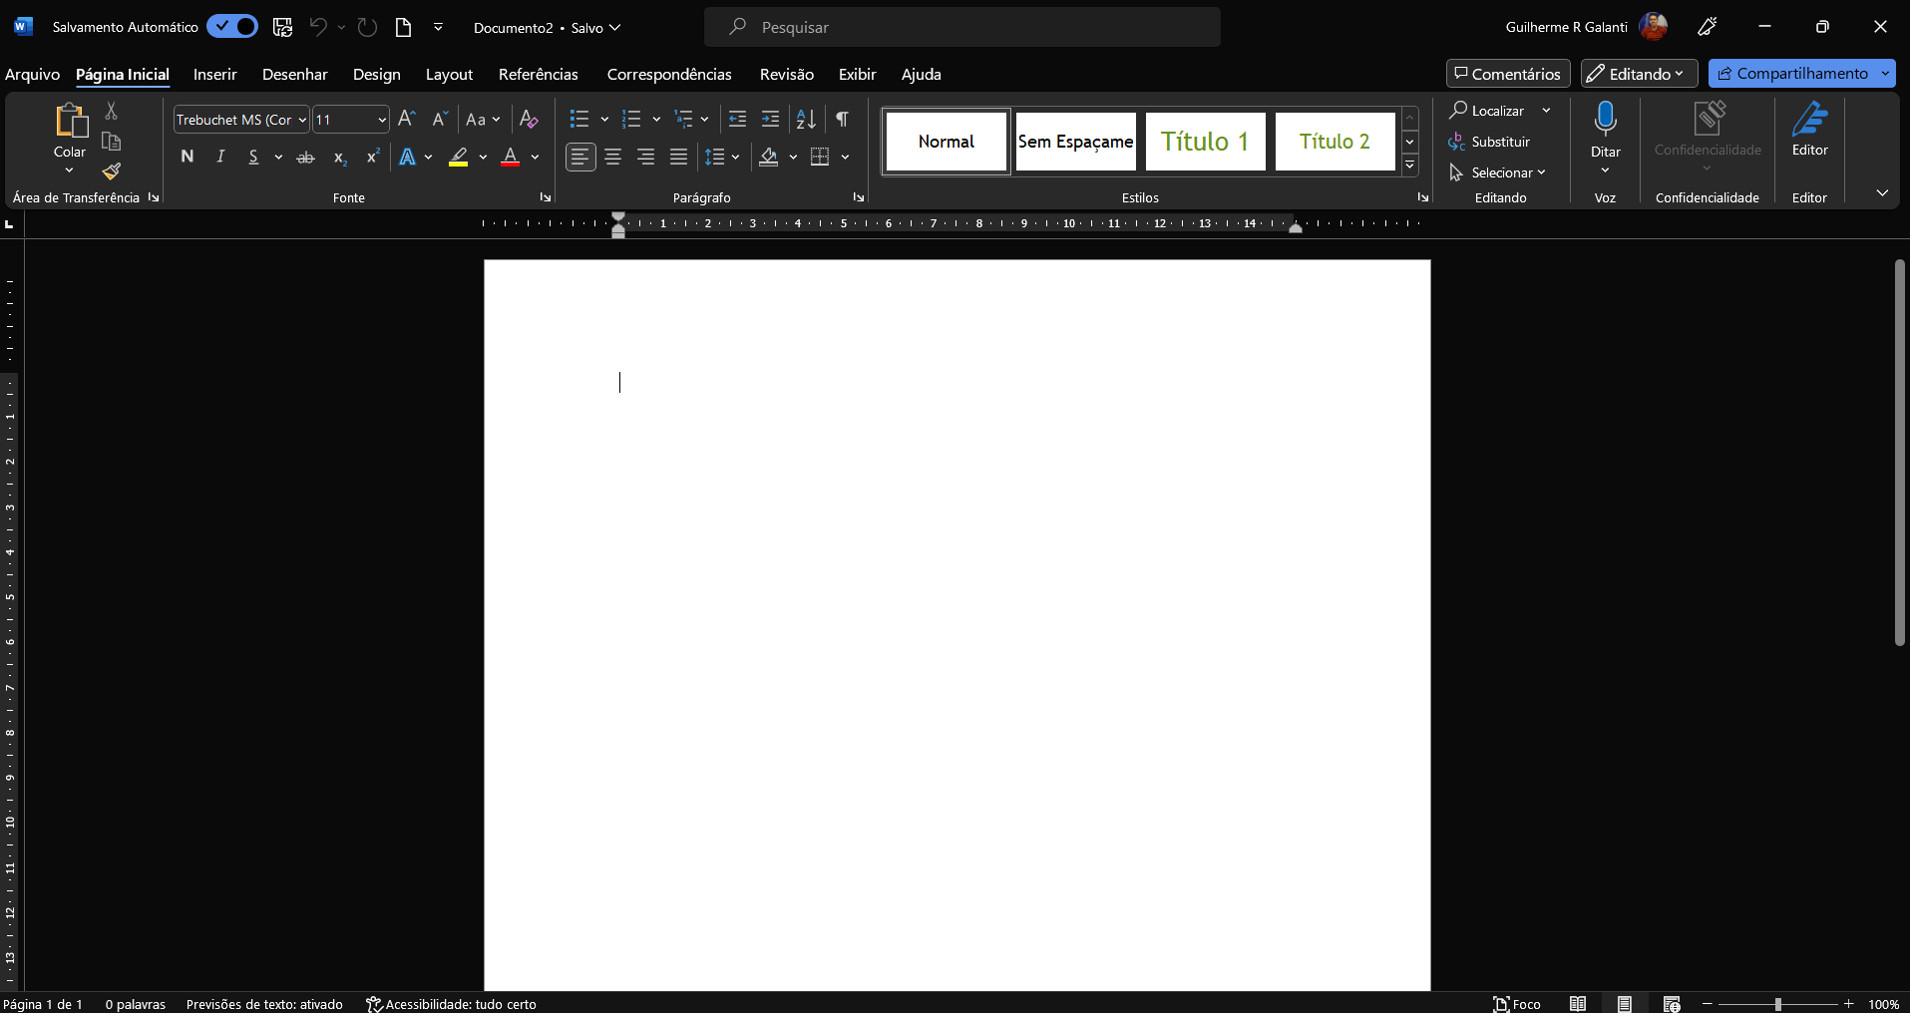Toggle bold formatting with N button
The image size is (1910, 1013).
tap(188, 157)
